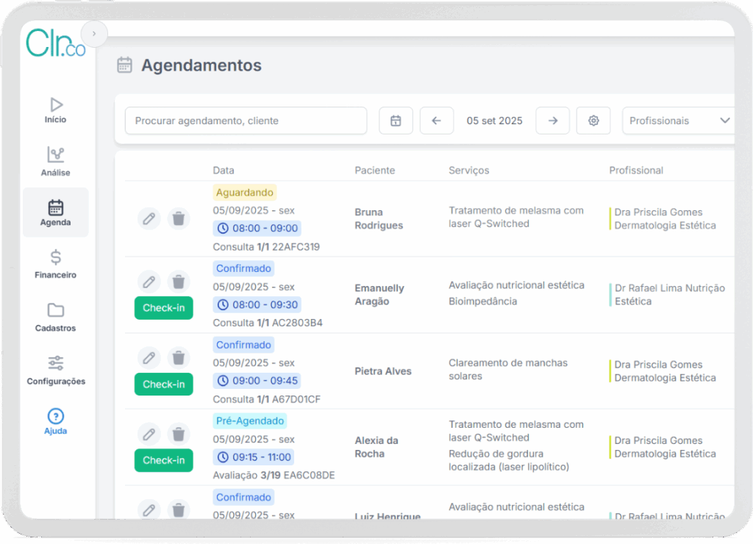Image resolution: width=753 pixels, height=544 pixels.
Task: Expand the sidebar using chevron arrow
Action: pos(93,33)
